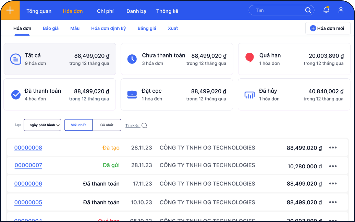Click the magnifier icon next to Tìm kiếm
Screen dimensions: 355x222
click(144, 126)
